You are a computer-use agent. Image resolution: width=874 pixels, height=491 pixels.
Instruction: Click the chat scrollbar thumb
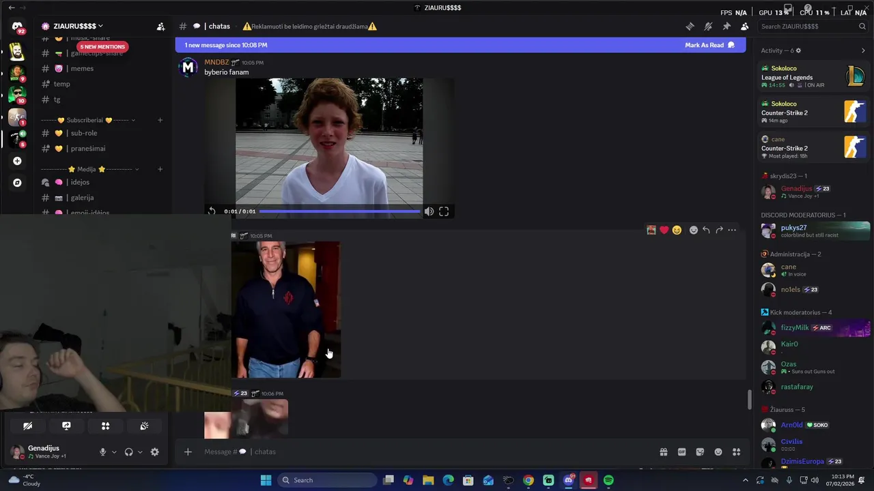[749, 400]
